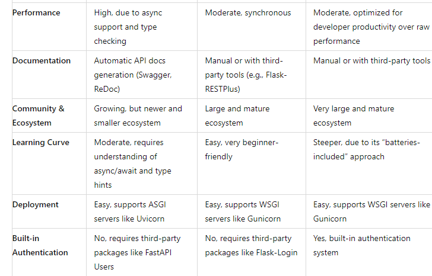The height and width of the screenshot is (276, 432).
Task: Click the "batteries-included" approach cell
Action: pos(367,149)
